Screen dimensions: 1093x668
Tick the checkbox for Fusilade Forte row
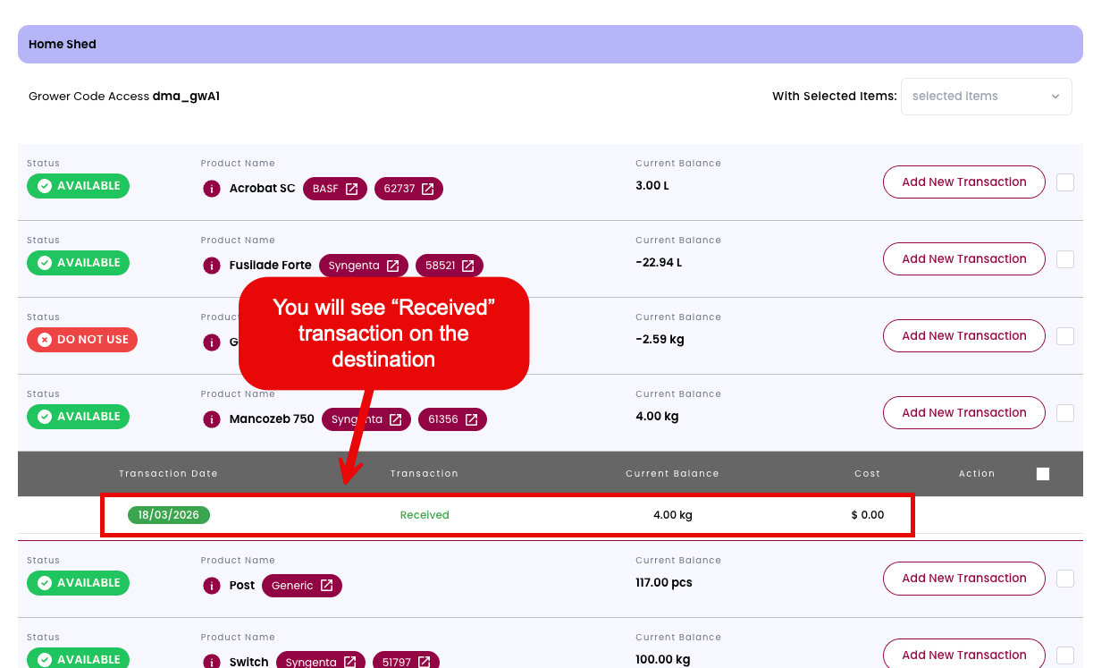pyautogui.click(x=1065, y=259)
